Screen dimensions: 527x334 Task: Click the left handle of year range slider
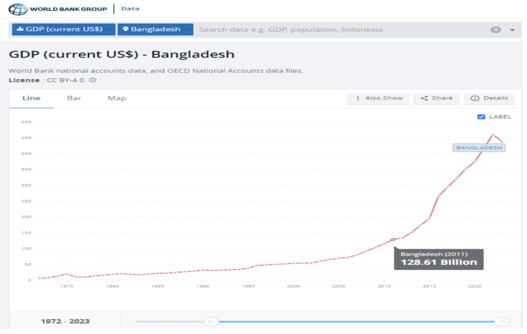(x=211, y=322)
